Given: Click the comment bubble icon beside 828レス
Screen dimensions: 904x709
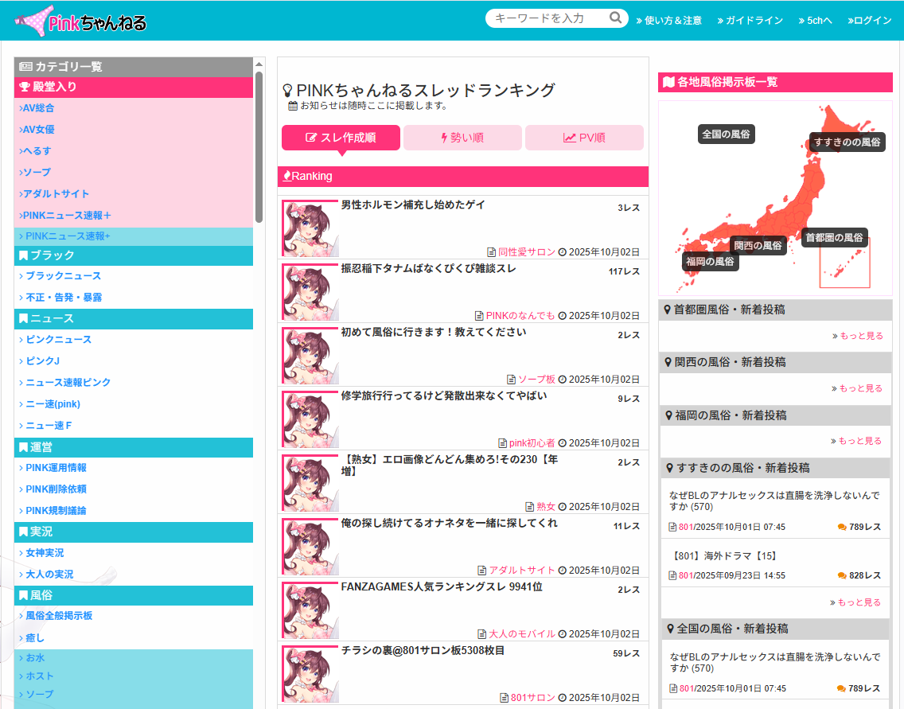Looking at the screenshot, I should (x=842, y=575).
